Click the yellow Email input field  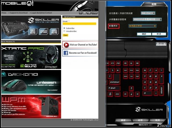pos(80,24)
